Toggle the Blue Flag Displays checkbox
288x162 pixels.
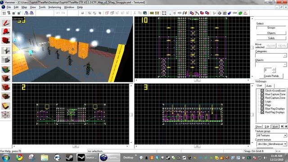click(x=262, y=109)
